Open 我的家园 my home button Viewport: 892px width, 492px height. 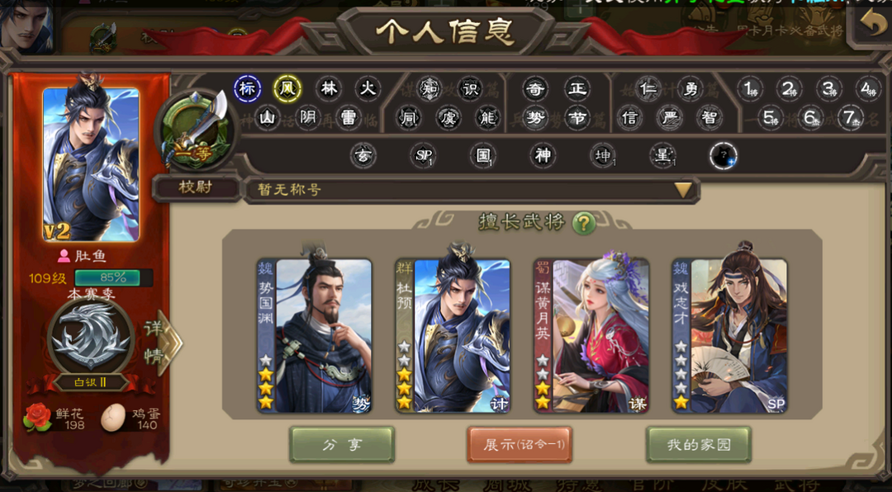click(x=699, y=444)
